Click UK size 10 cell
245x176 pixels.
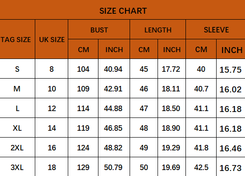coord(52,88)
